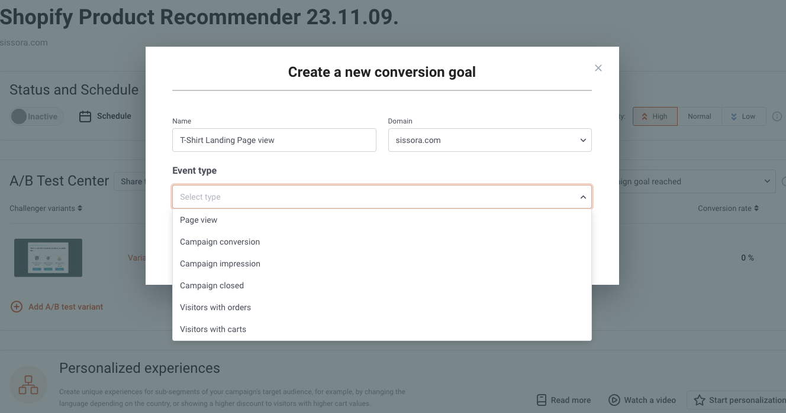
Task: Click the plus icon to add variant
Action: click(17, 307)
